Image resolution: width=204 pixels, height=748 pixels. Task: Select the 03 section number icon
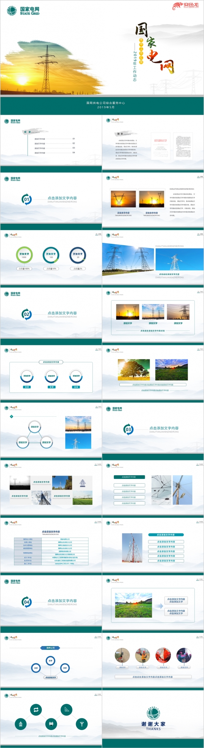click(x=128, y=429)
